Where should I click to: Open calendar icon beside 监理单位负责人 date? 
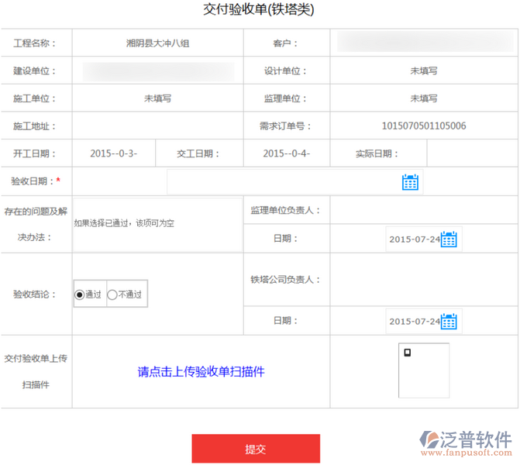click(x=449, y=239)
